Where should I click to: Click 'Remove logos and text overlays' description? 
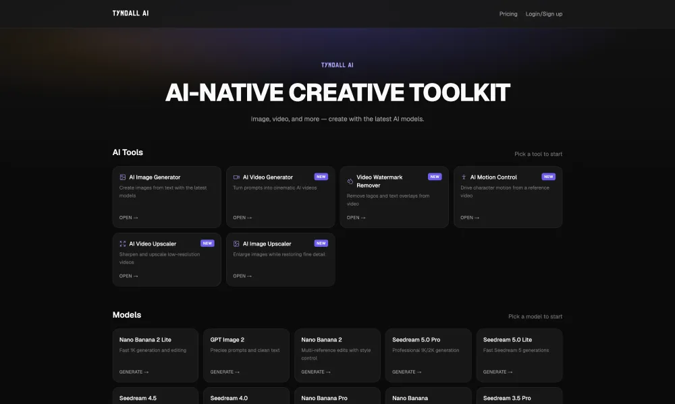(388, 200)
